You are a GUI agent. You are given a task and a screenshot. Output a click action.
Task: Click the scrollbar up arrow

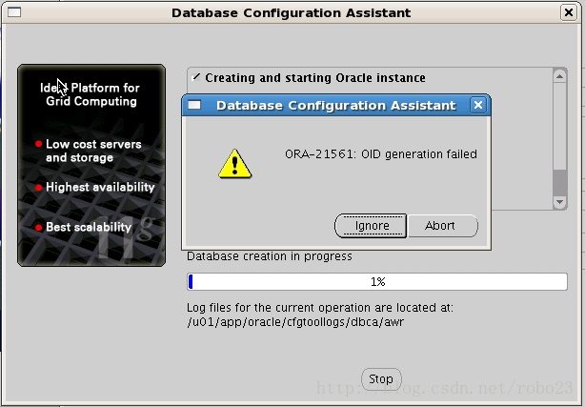(559, 77)
